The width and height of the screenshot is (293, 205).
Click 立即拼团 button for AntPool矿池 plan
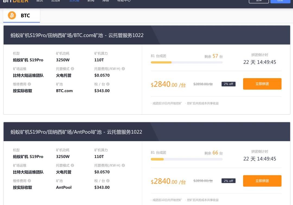click(x=262, y=181)
